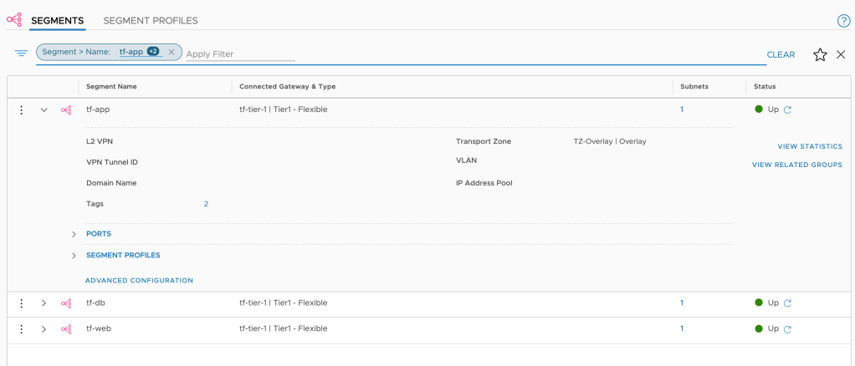Save filter using the star icon
This screenshot has width=855, height=366.
tap(820, 54)
